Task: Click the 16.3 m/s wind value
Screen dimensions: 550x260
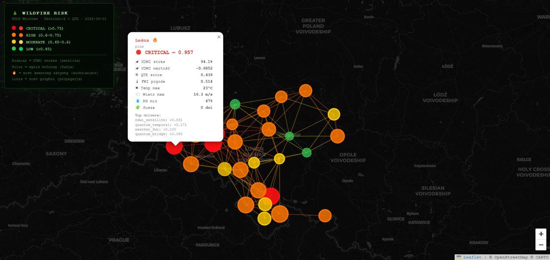Action: [203, 94]
